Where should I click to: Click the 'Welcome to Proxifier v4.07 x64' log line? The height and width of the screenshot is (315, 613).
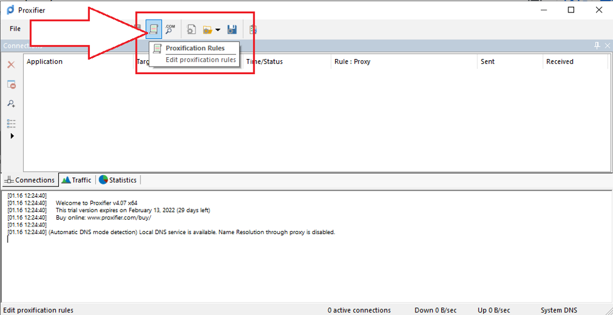pos(97,203)
